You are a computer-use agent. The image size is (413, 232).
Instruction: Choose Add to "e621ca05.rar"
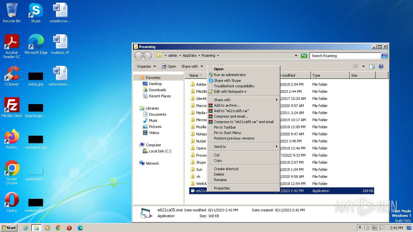coord(243,111)
